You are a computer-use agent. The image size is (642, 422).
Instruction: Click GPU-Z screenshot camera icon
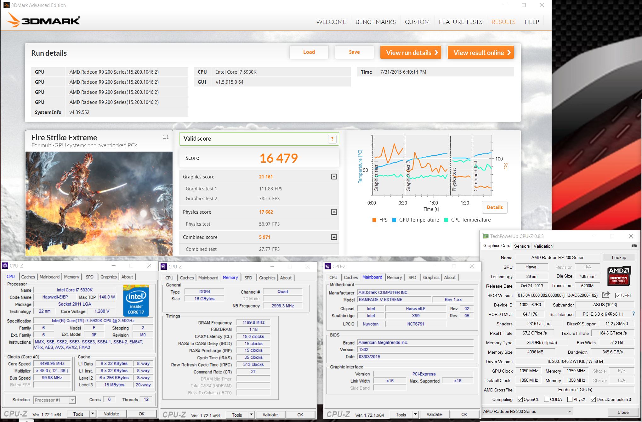point(634,246)
